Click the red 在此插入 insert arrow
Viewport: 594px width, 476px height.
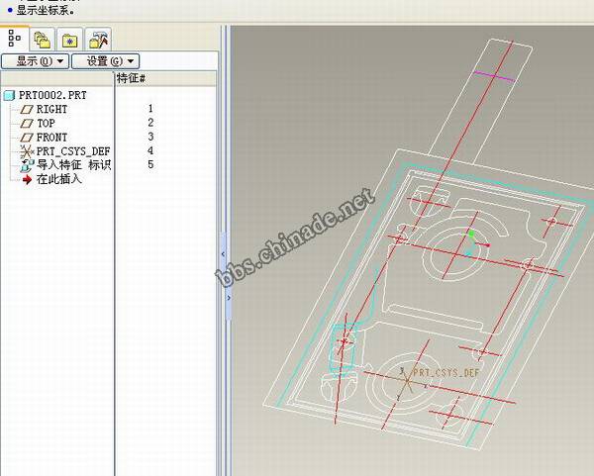point(27,178)
